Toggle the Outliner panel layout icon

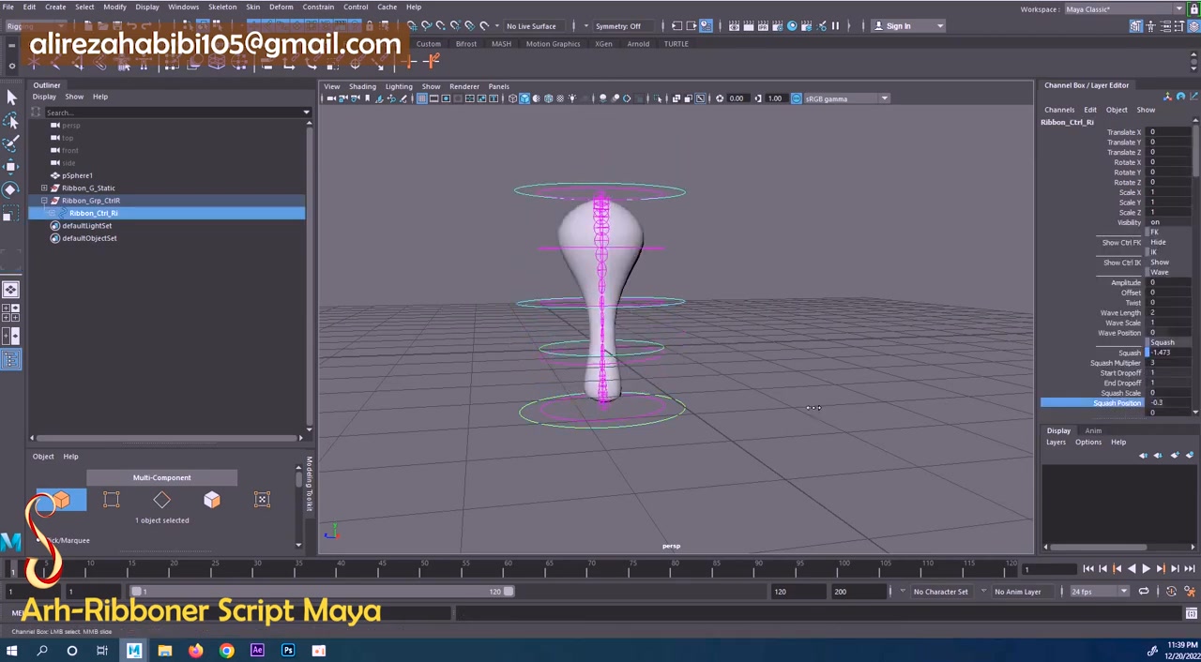[x=11, y=360]
